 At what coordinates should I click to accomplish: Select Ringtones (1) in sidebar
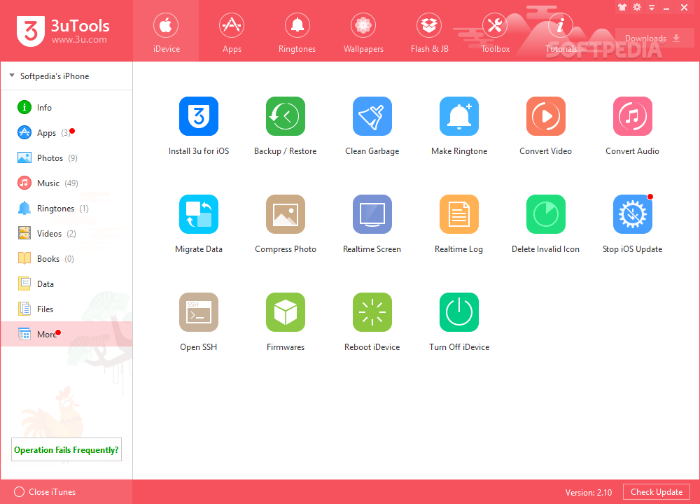click(x=66, y=209)
